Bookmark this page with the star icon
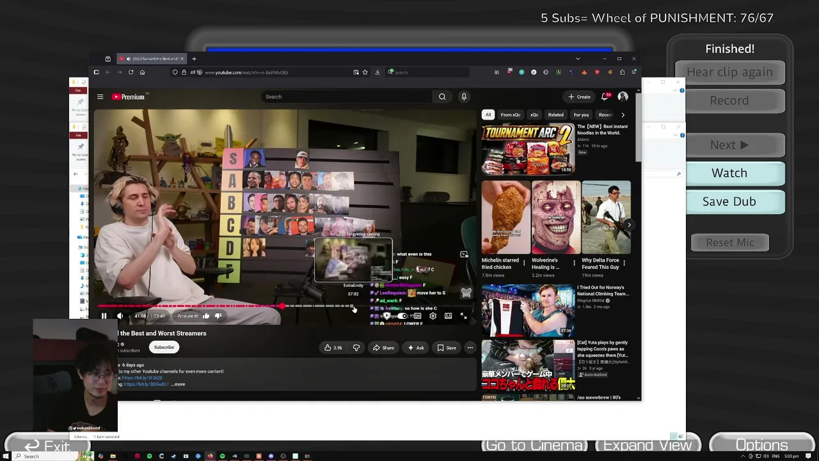This screenshot has width=819, height=461. point(365,72)
